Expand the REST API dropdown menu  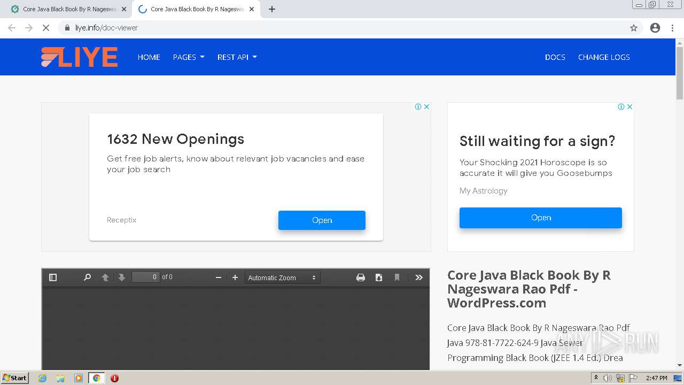[237, 57]
